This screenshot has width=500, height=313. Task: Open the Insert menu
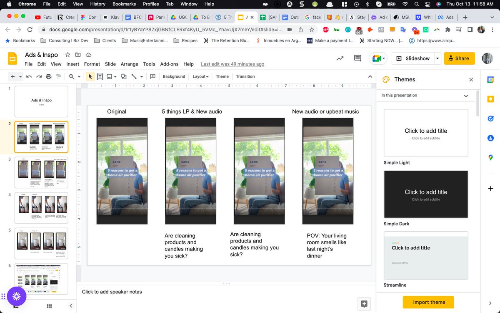click(72, 64)
